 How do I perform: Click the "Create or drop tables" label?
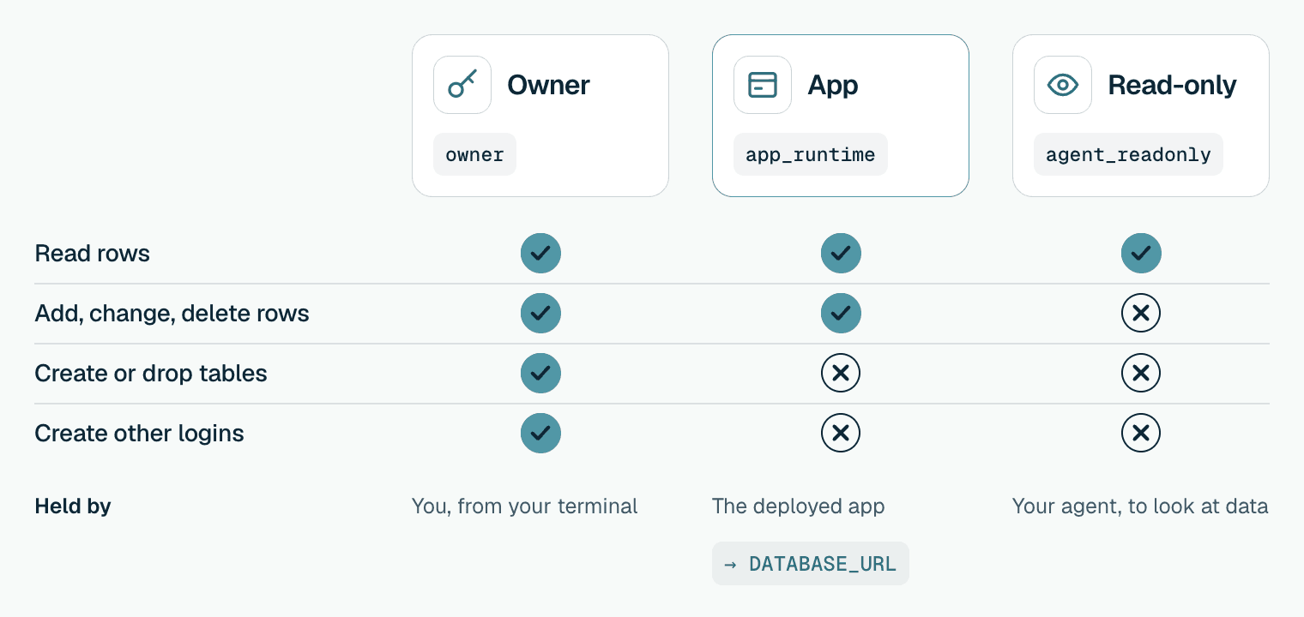tap(151, 374)
